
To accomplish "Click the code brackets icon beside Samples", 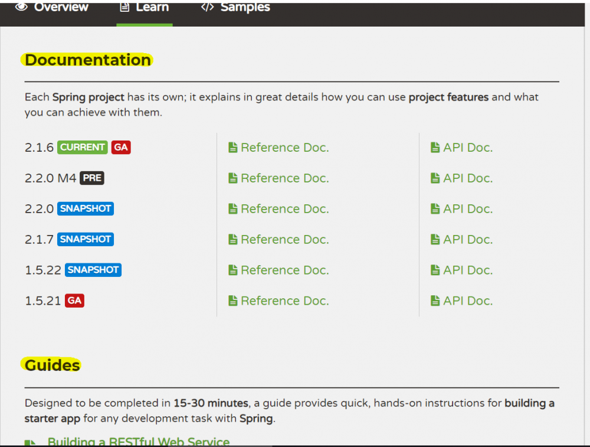I will 207,6.
